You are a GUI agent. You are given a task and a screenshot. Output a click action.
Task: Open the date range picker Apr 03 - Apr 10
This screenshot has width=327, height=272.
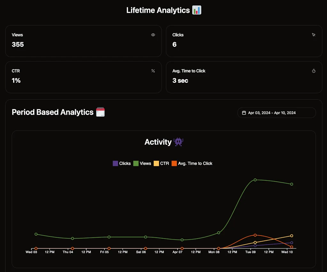tap(277, 113)
